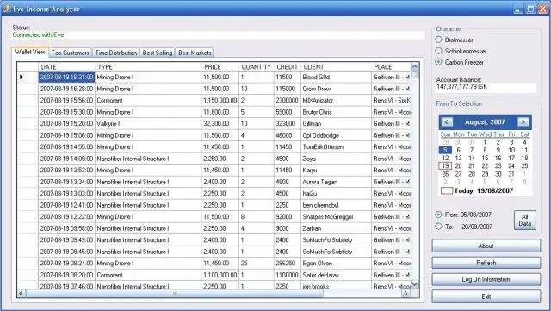Click the Eve Income Analyzer title bar icon
This screenshot has width=551, height=311.
6,9
